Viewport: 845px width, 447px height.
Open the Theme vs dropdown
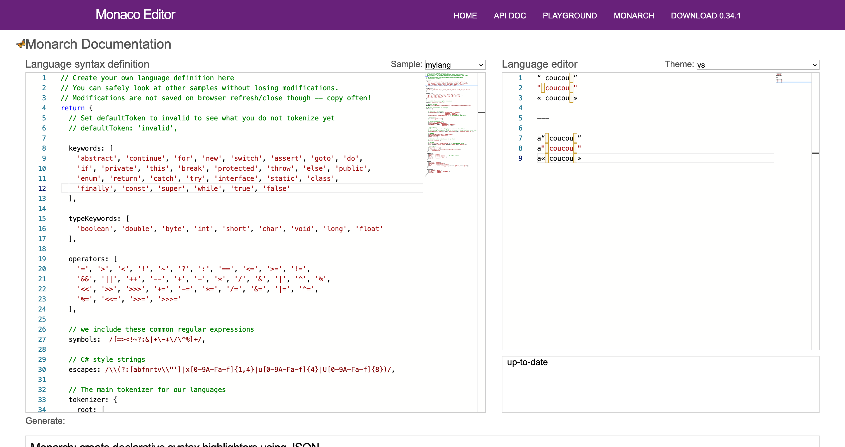tap(758, 65)
